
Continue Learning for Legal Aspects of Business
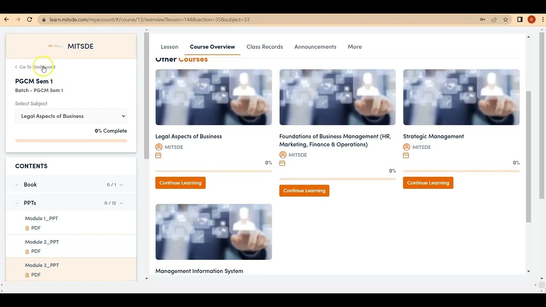180,183
